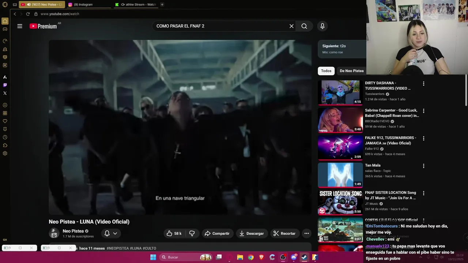This screenshot has width=468, height=263.
Task: Open options for FNAF SISTER LOCATION Song
Action: click(424, 193)
